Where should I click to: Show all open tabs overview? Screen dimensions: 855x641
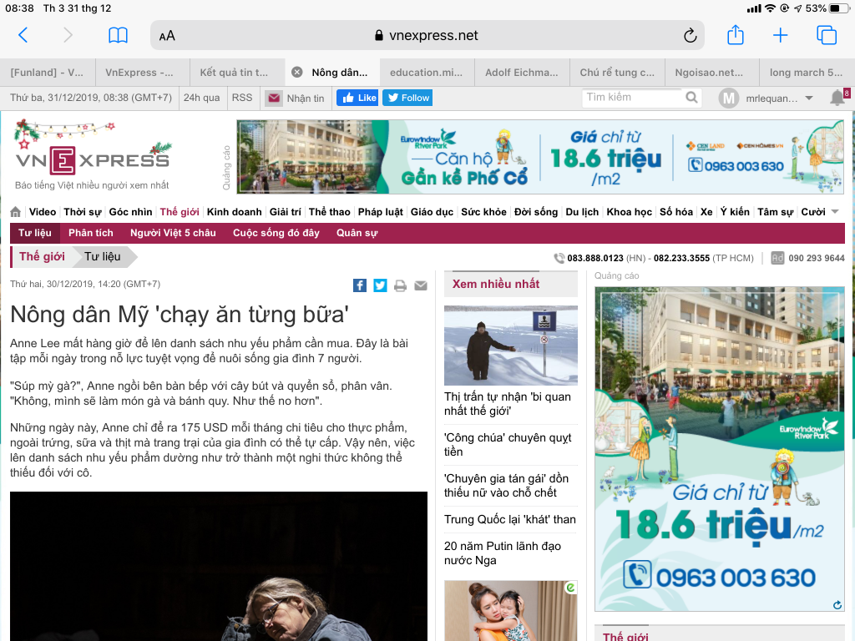click(826, 35)
